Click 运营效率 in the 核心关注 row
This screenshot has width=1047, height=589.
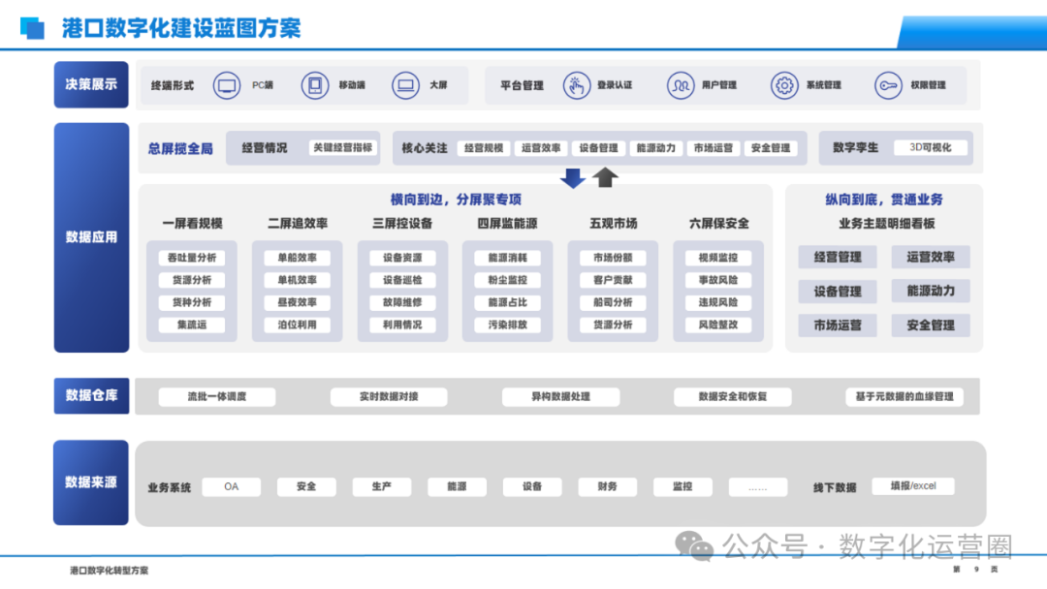click(x=542, y=148)
